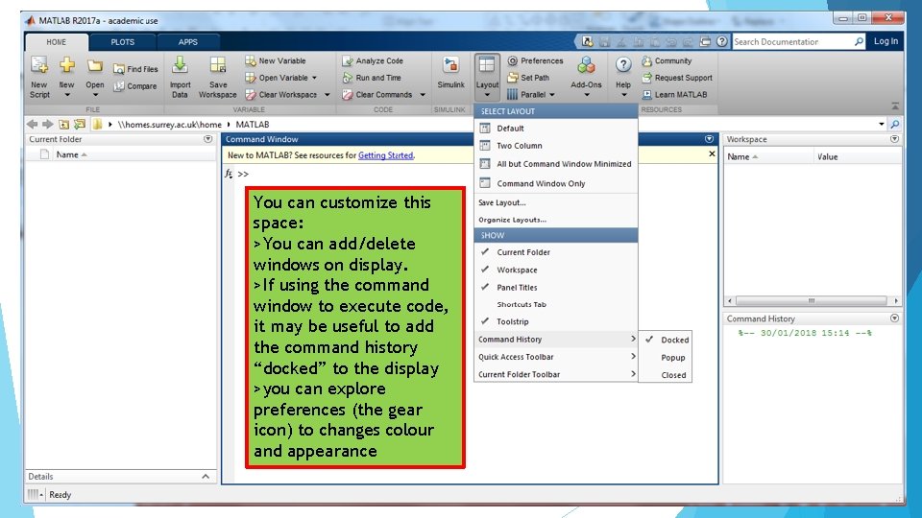
Task: Click the Import Data icon
Action: 180,65
